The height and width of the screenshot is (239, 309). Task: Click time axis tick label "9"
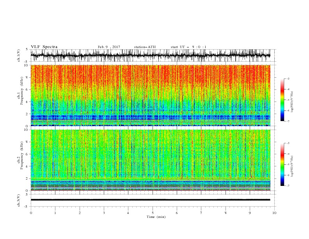coord(250,213)
